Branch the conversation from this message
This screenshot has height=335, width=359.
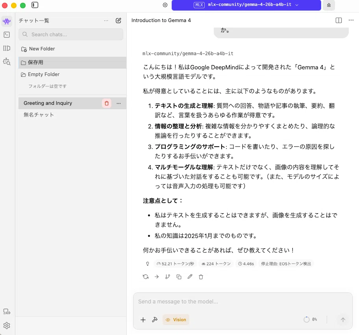click(x=168, y=277)
